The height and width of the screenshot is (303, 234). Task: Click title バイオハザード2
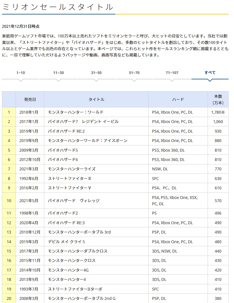pyautogui.click(x=63, y=213)
